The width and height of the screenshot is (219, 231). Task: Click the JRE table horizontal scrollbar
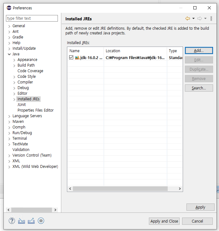120,189
